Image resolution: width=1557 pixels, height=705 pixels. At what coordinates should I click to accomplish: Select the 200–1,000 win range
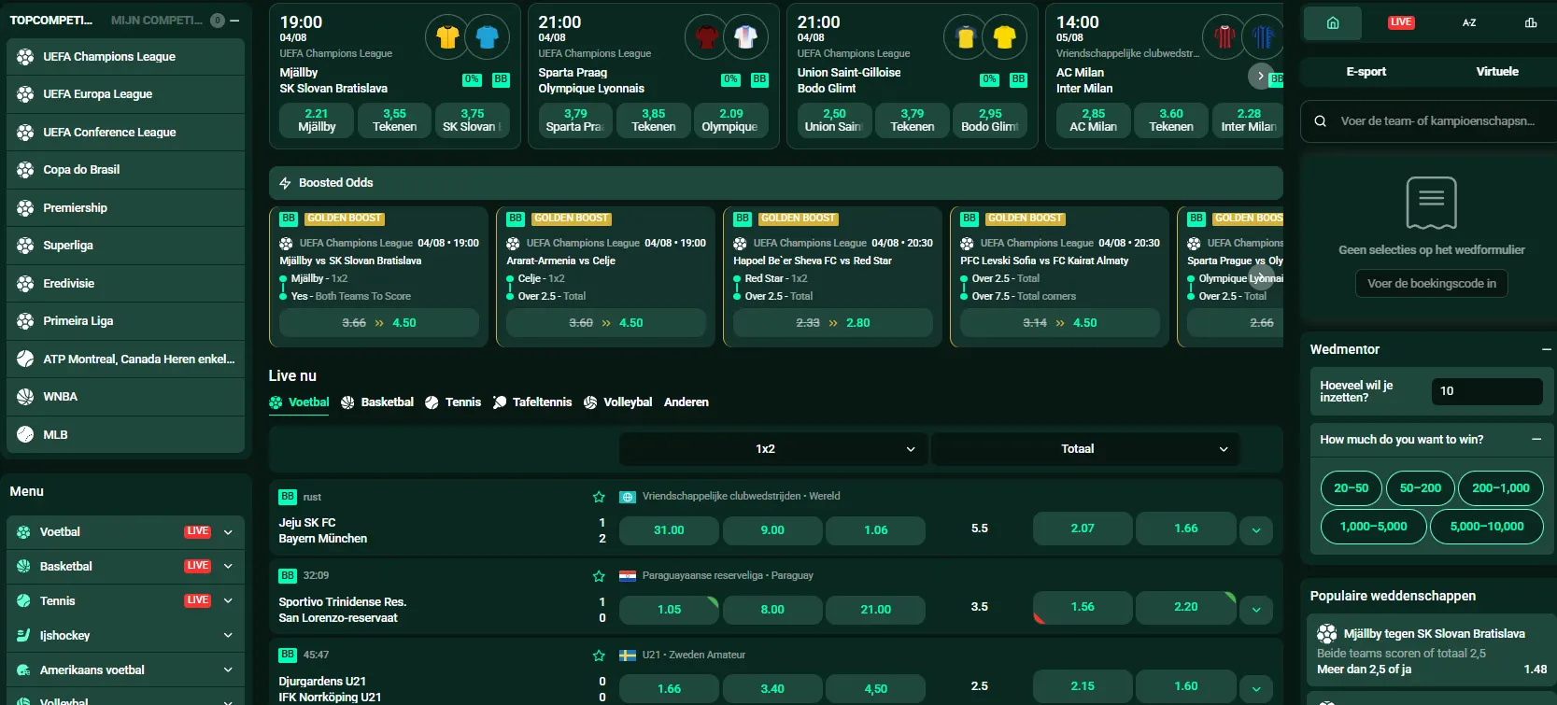point(1500,488)
